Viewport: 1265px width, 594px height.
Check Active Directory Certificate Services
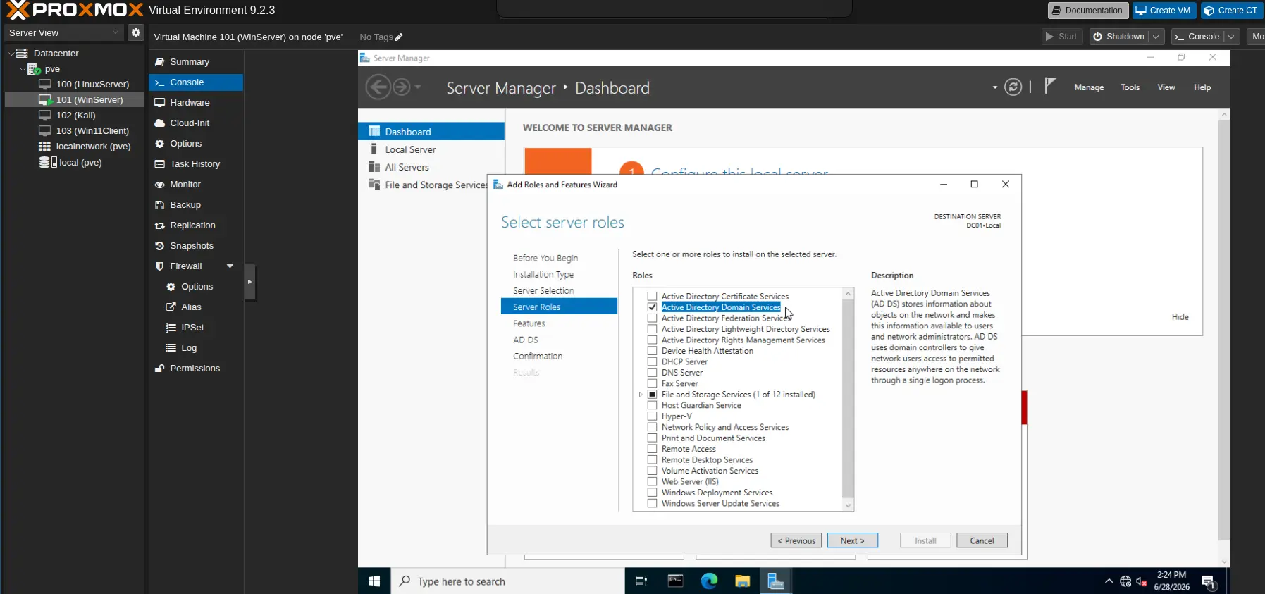pyautogui.click(x=653, y=297)
